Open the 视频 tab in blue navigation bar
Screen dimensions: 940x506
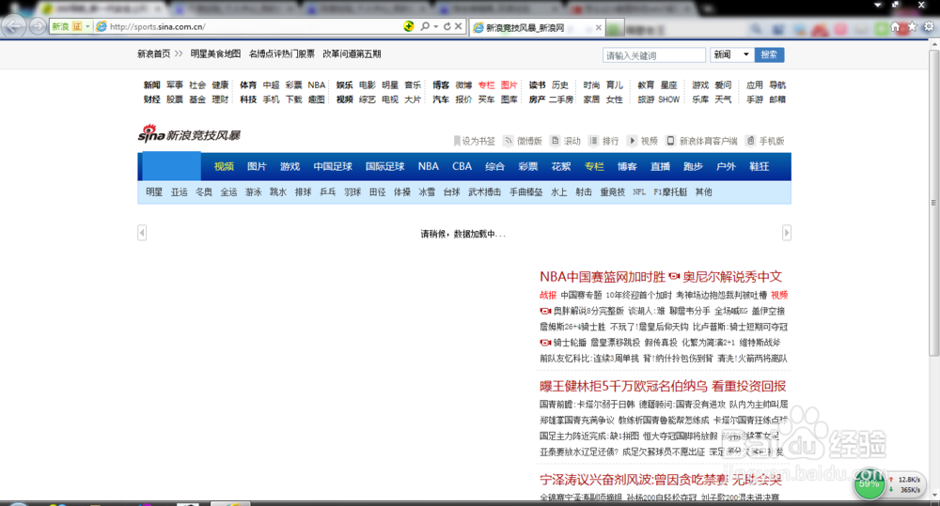point(224,166)
